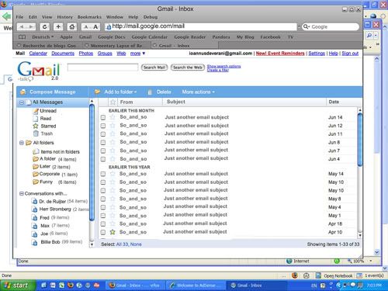Image resolution: width=388 pixels, height=291 pixels.
Task: Open the Bookmarks menu
Action: click(89, 17)
